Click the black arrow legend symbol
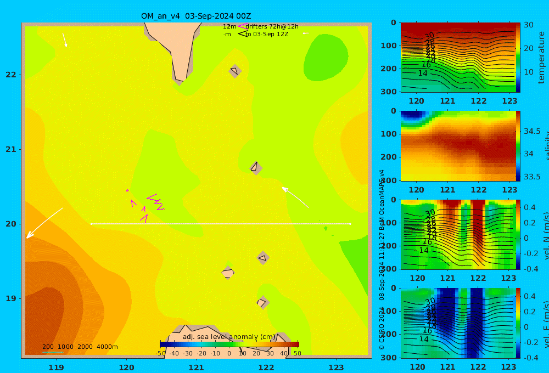 (x=243, y=33)
